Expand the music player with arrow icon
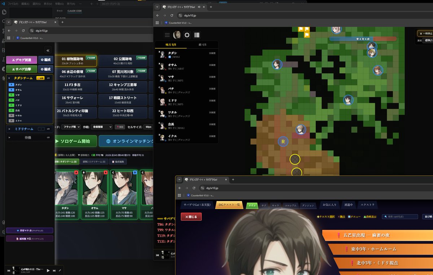 click(60, 270)
